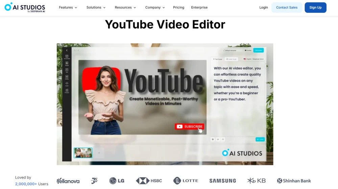The height and width of the screenshot is (189, 338).
Task: Click the first round icon below script
Action: coord(213,139)
